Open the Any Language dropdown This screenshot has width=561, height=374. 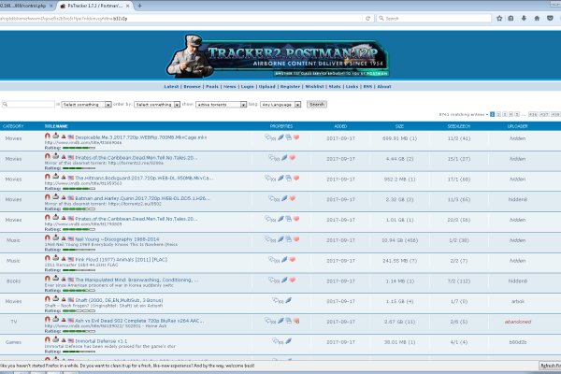coord(280,105)
